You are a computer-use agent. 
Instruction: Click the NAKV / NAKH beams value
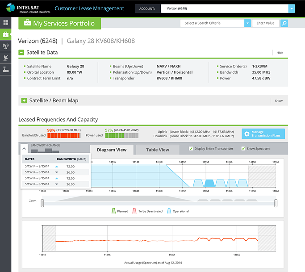click(169, 67)
